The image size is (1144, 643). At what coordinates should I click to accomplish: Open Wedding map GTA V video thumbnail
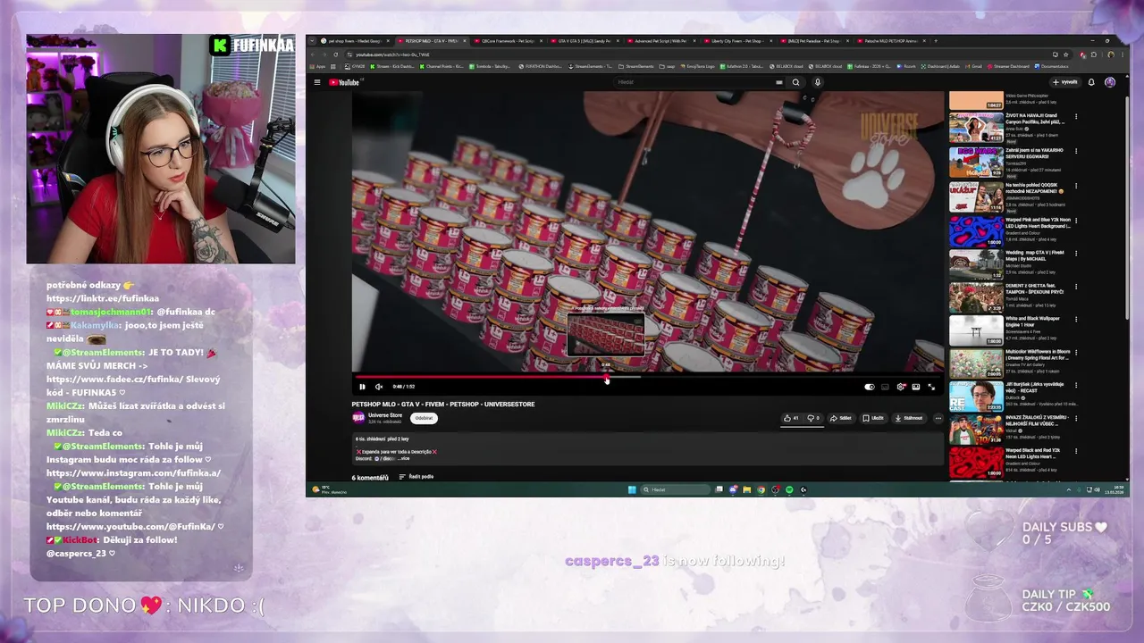click(x=976, y=263)
